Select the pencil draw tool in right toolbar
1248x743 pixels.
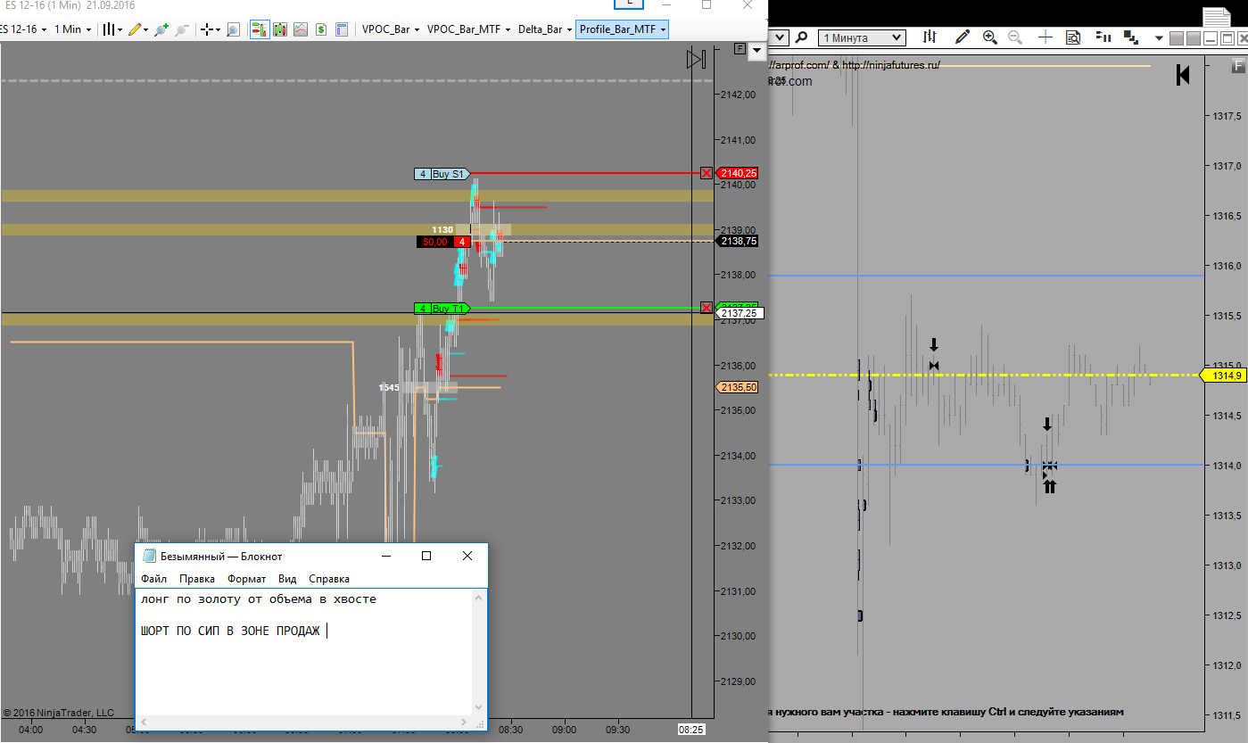tap(962, 37)
